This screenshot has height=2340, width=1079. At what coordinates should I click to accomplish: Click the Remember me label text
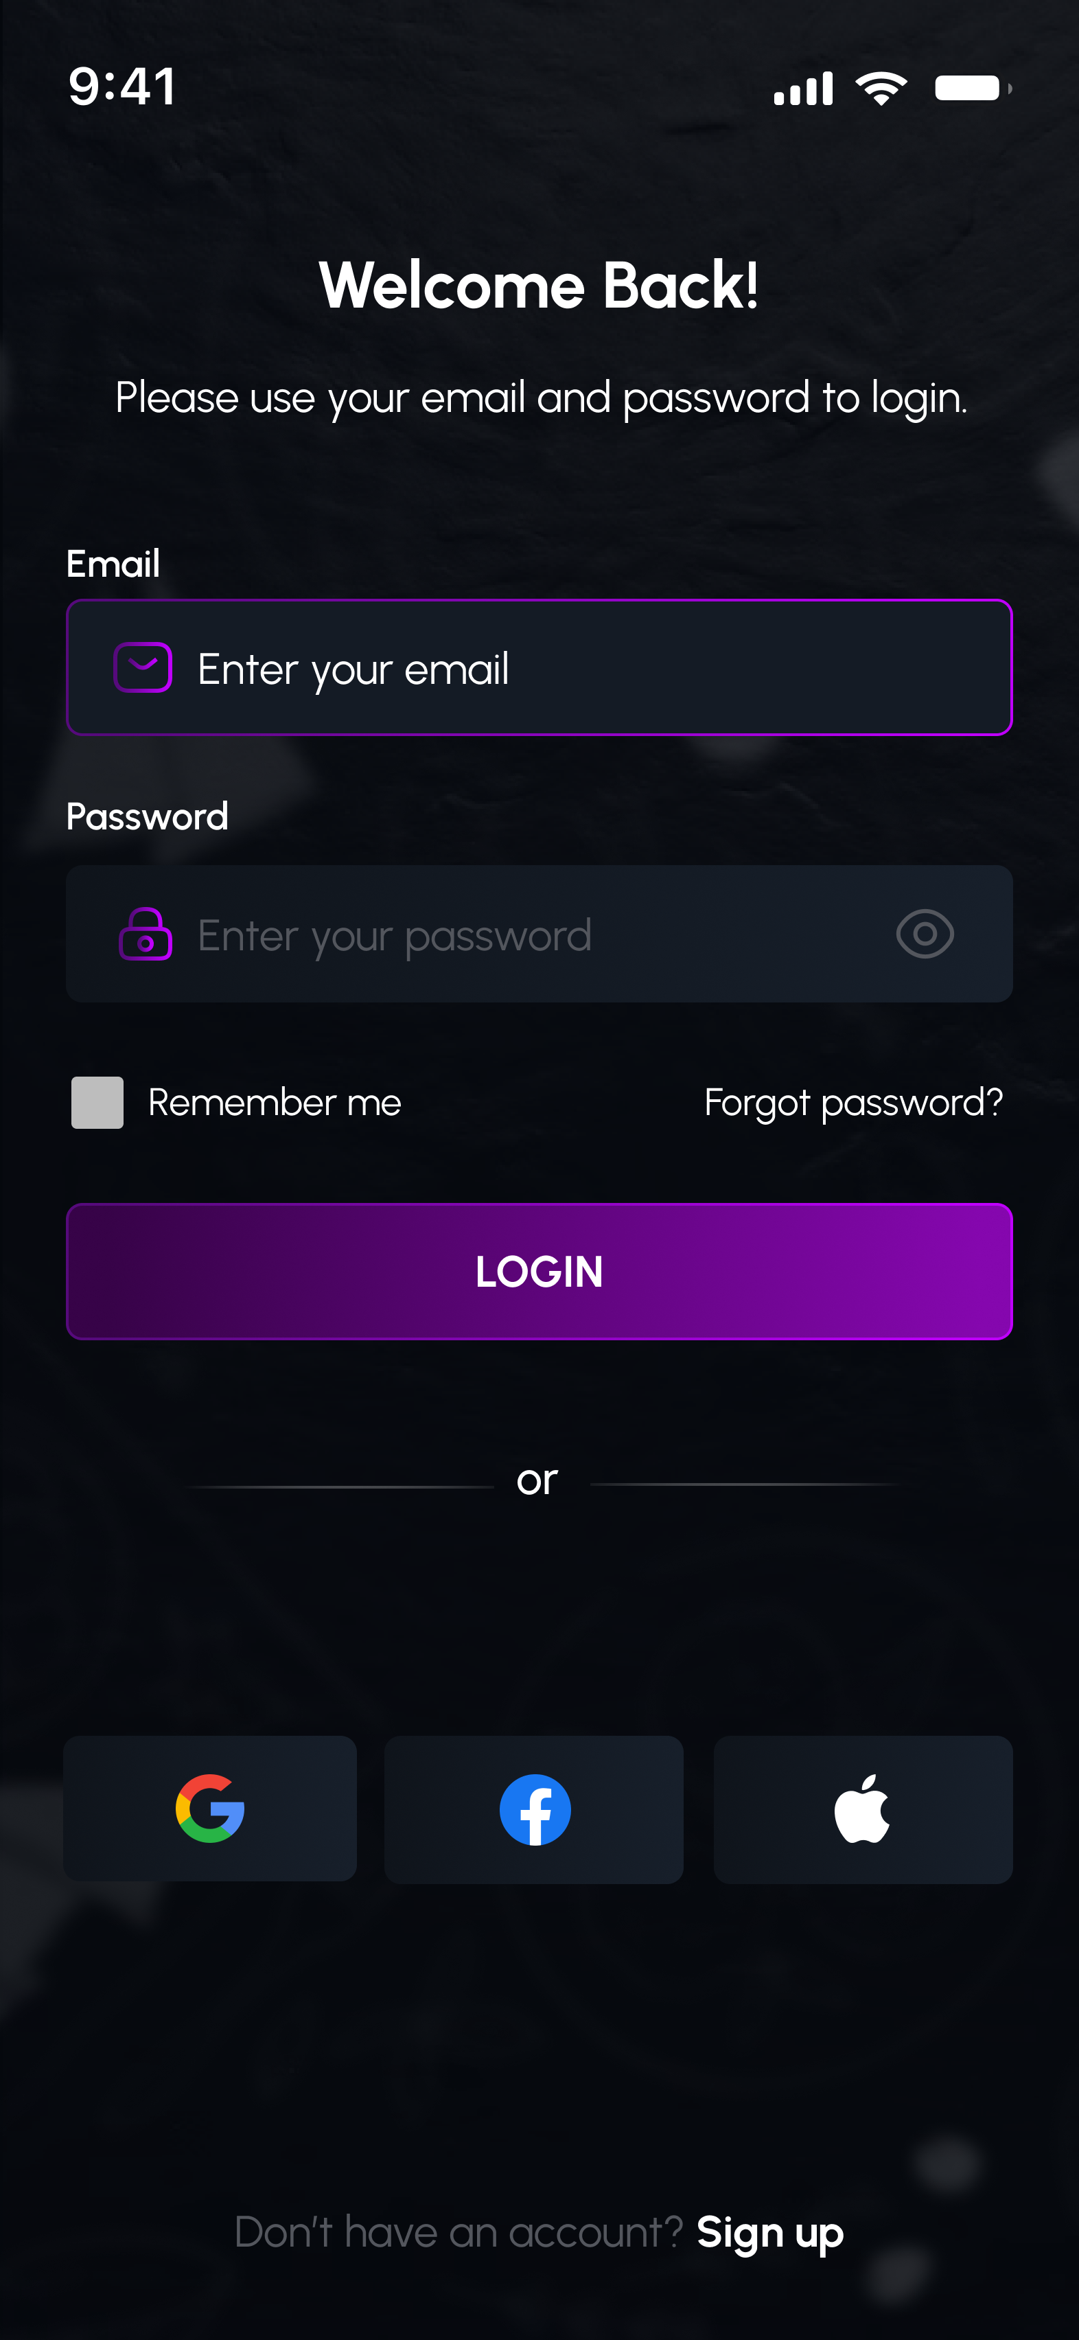coord(275,1102)
